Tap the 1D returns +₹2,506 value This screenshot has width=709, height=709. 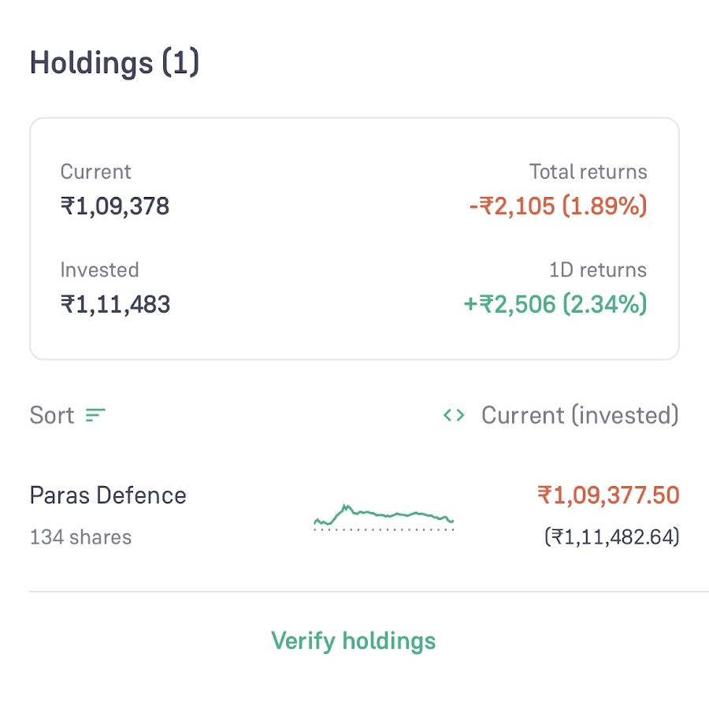coord(555,304)
